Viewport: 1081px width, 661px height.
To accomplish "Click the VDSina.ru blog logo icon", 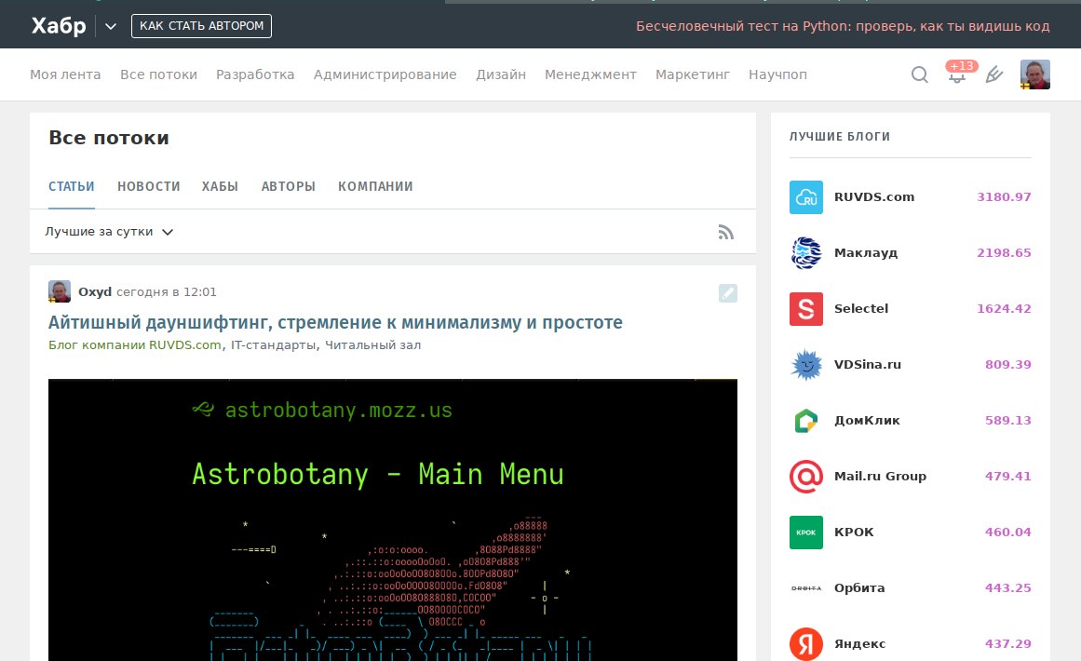I will tap(806, 365).
